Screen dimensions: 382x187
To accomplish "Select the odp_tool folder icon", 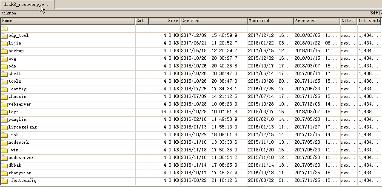I will (x=4, y=36).
